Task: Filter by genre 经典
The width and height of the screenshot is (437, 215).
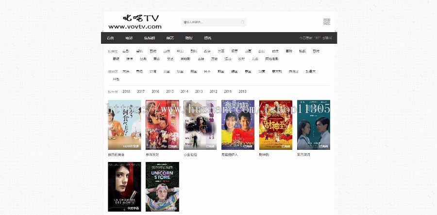Action: [x=143, y=59]
